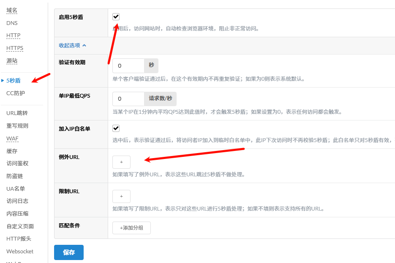Image resolution: width=395 pixels, height=263 pixels.
Task: Open the DNS sidebar menu item
Action: click(12, 23)
